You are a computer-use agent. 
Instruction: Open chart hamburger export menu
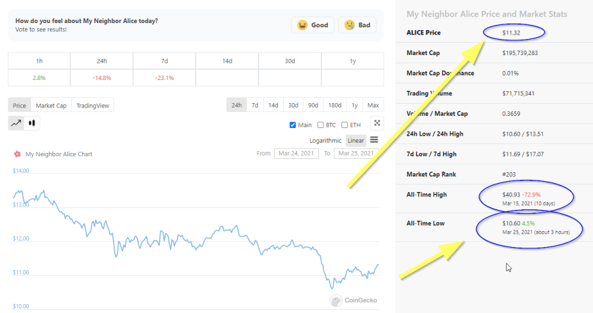tap(374, 140)
